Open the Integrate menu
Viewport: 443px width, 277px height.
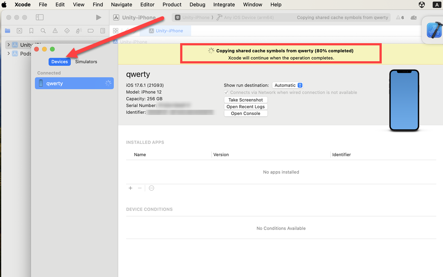[x=224, y=4]
